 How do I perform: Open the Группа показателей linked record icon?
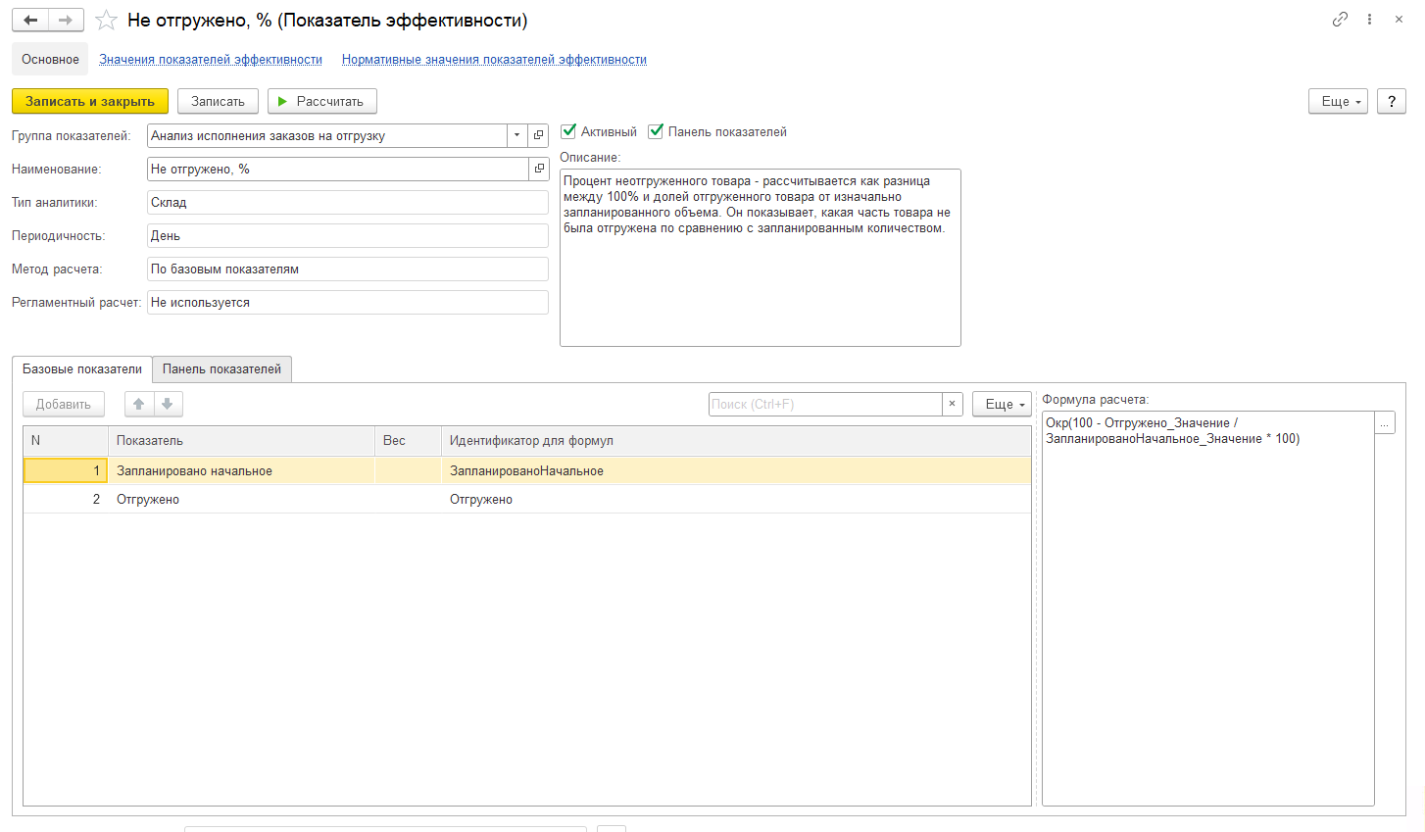(x=538, y=136)
